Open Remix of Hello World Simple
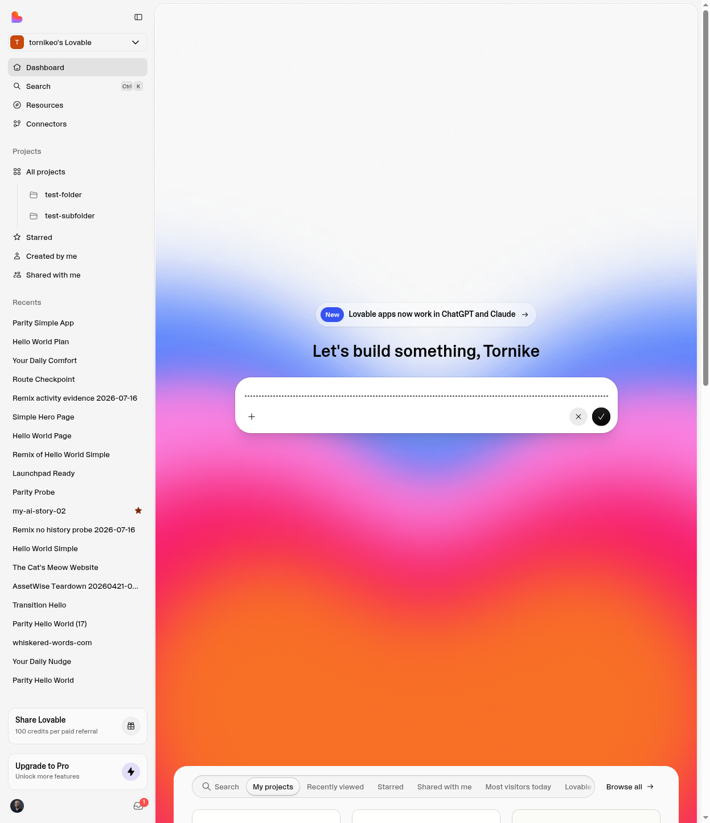Screen dimensions: 710x823 [77, 454]
